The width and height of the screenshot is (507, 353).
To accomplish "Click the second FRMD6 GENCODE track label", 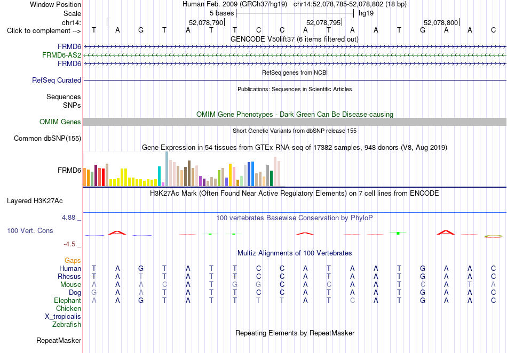I will (69, 63).
